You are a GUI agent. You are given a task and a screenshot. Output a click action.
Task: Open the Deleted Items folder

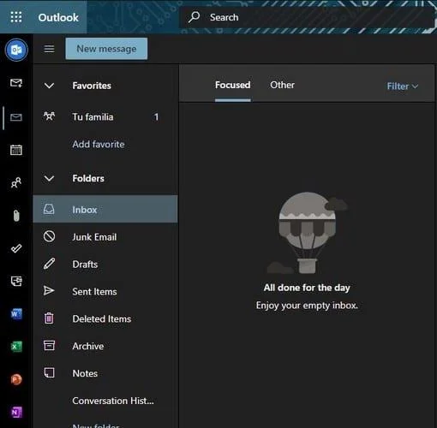[x=105, y=318]
